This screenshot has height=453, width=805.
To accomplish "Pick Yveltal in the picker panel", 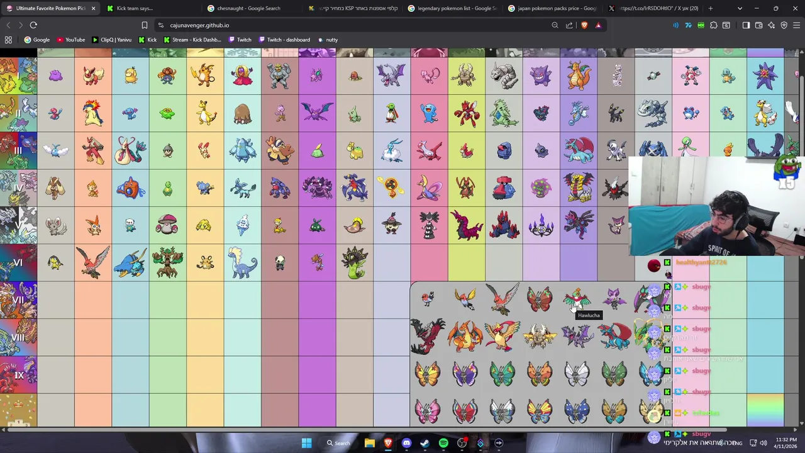I will coord(428,336).
